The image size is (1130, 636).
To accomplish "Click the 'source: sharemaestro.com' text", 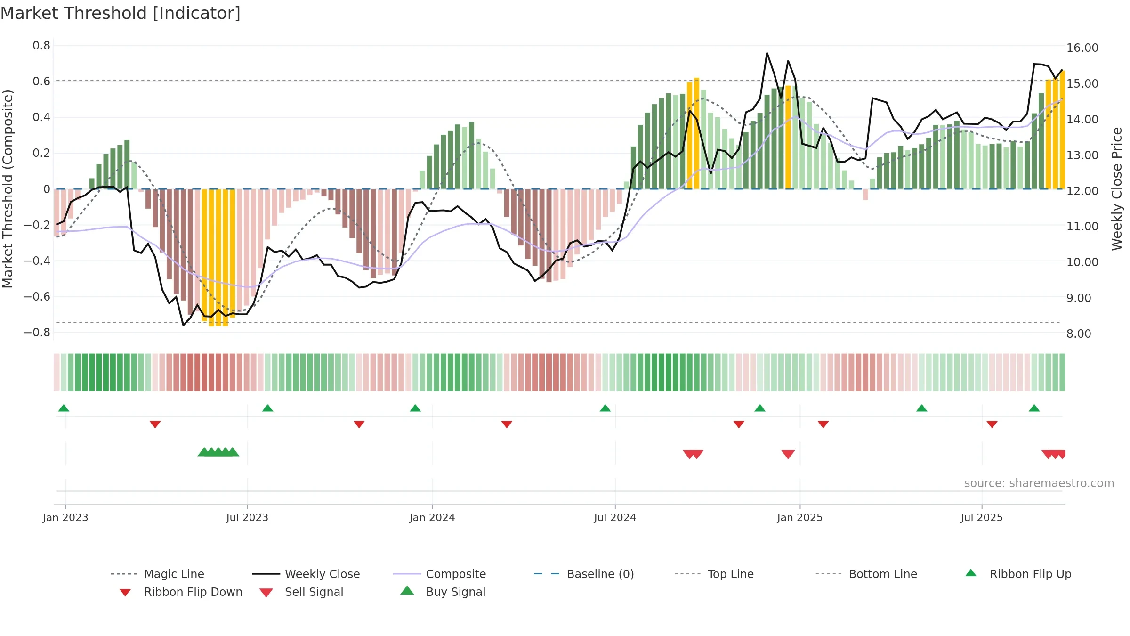I will pos(1039,483).
